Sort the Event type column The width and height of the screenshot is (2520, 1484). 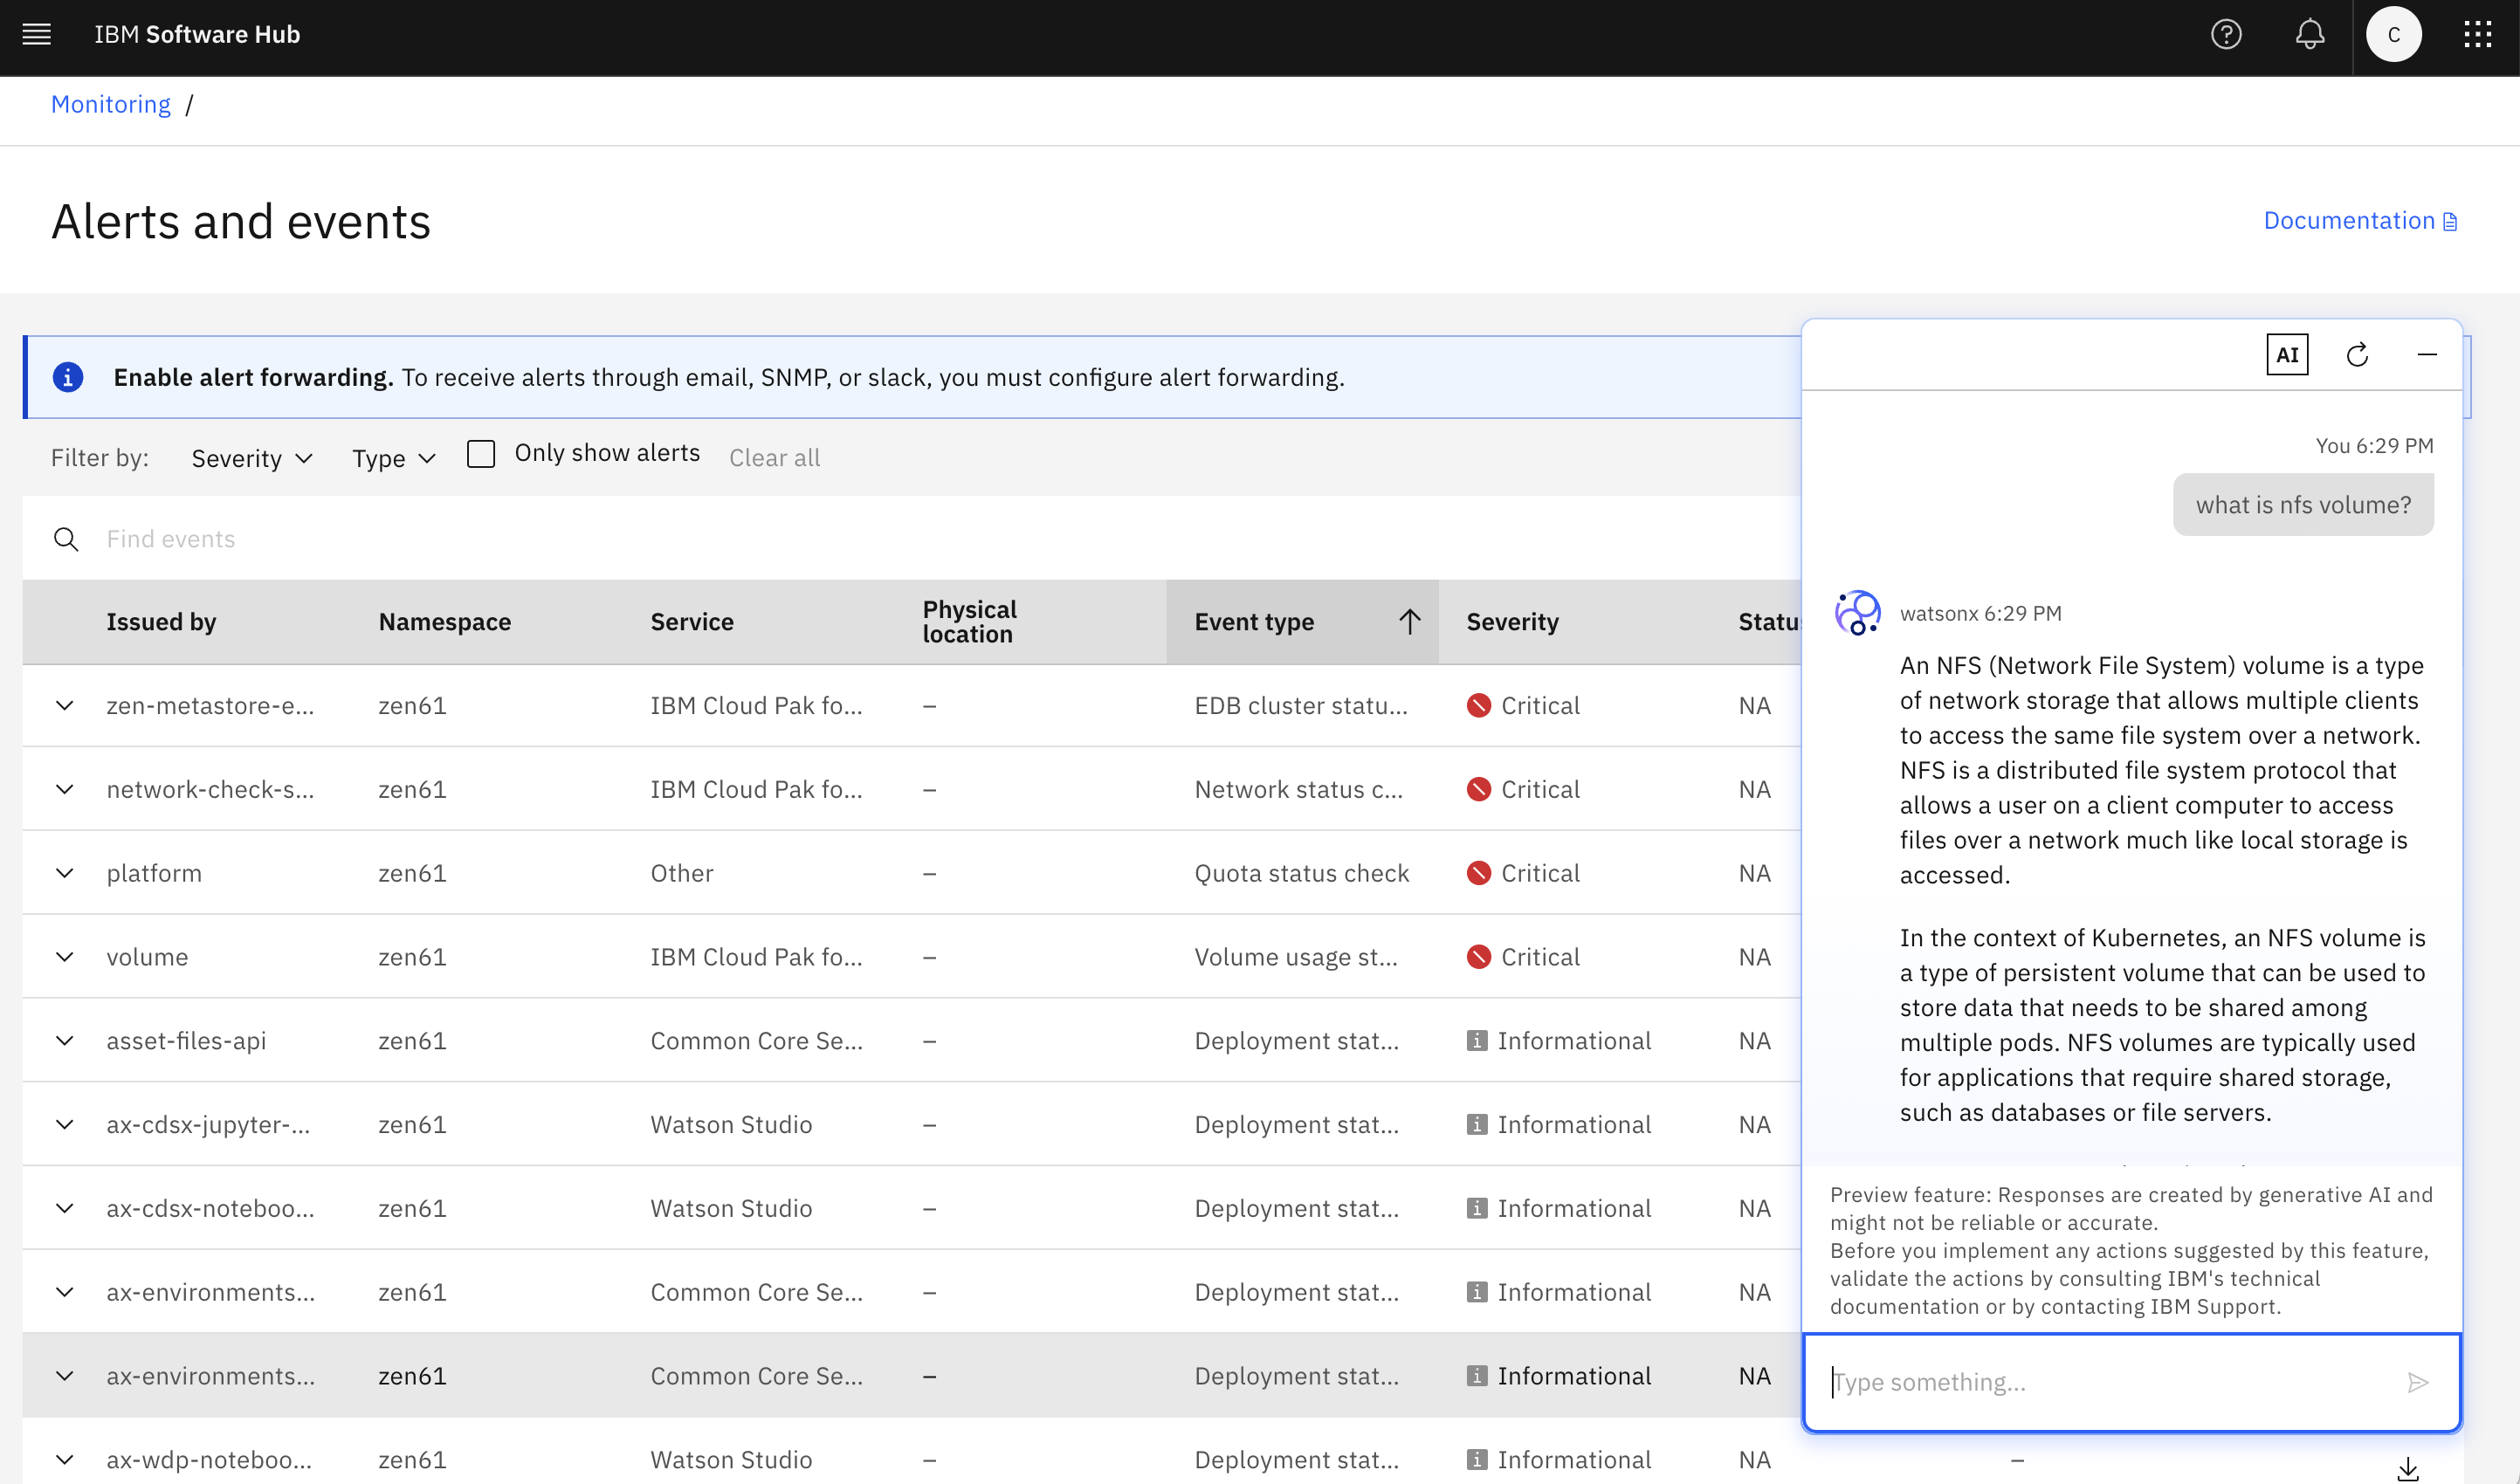(x=1409, y=621)
